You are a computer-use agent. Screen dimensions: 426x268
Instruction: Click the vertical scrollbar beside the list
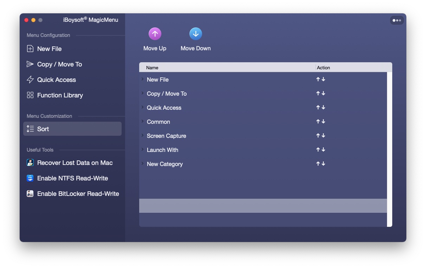(389, 148)
